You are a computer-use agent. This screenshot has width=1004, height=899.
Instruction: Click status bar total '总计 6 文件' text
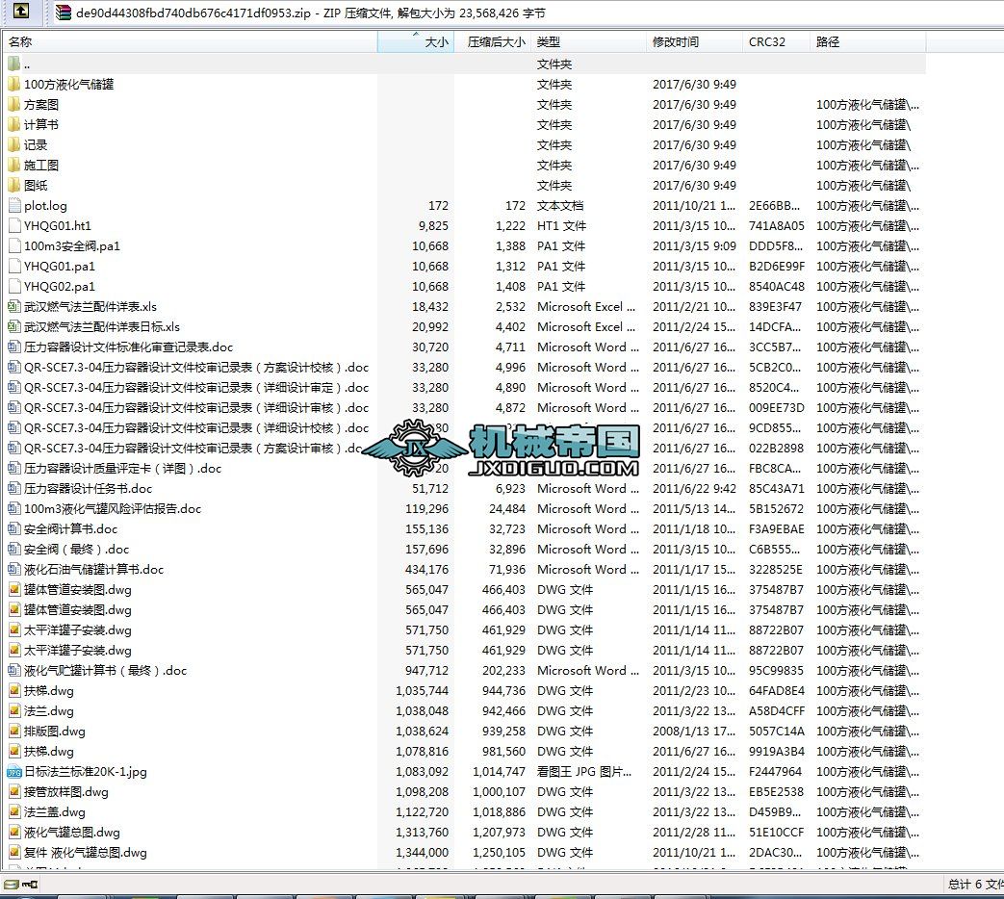pyautogui.click(x=975, y=885)
